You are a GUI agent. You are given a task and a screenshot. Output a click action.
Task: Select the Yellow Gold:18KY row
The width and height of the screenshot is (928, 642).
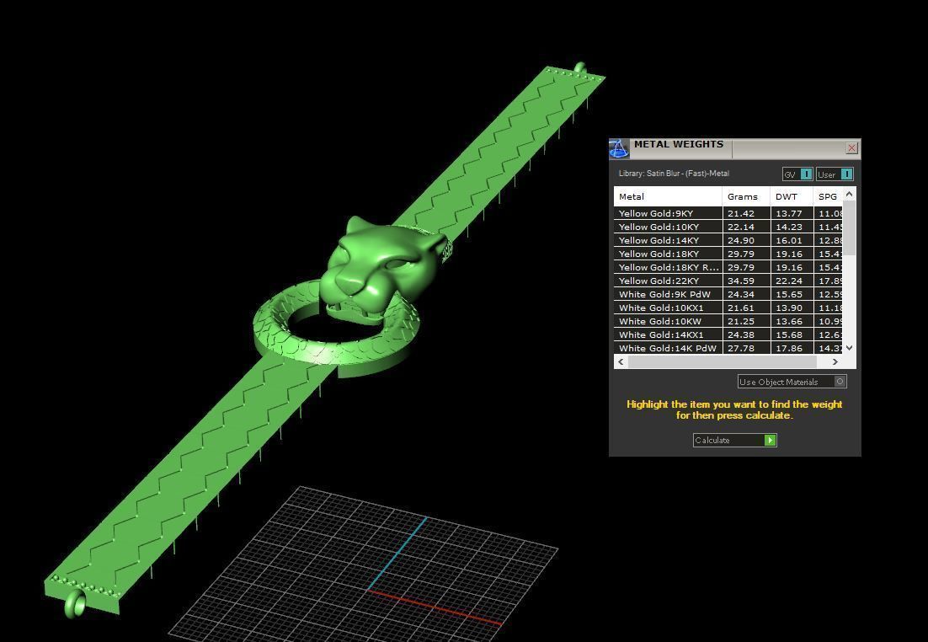coord(728,254)
